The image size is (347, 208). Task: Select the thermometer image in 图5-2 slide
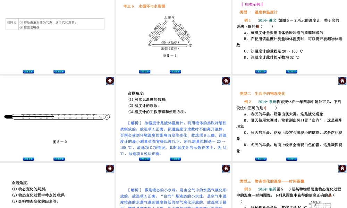coord(57,116)
